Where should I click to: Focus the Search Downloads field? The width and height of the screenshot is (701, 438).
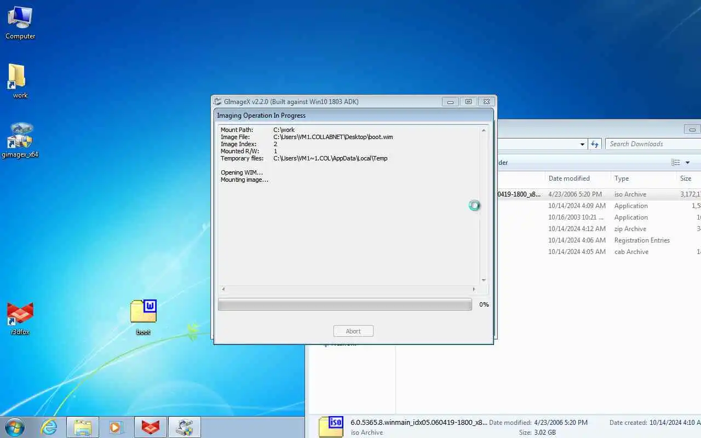click(x=653, y=144)
